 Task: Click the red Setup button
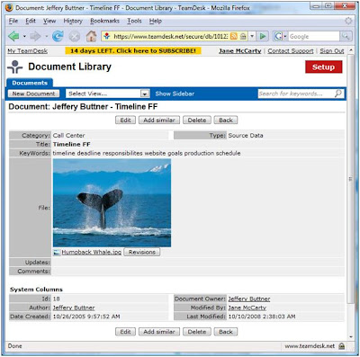(x=324, y=67)
